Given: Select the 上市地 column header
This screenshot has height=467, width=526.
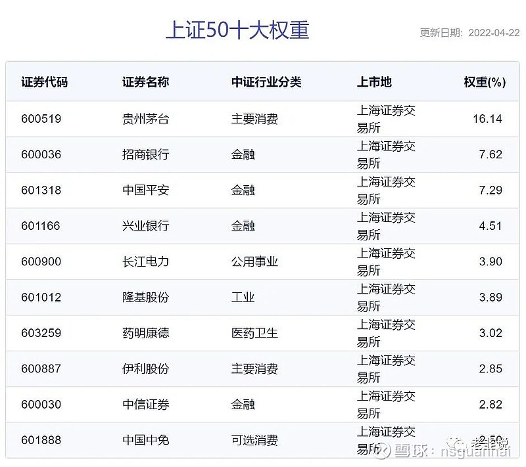Looking at the screenshot, I should tap(374, 82).
